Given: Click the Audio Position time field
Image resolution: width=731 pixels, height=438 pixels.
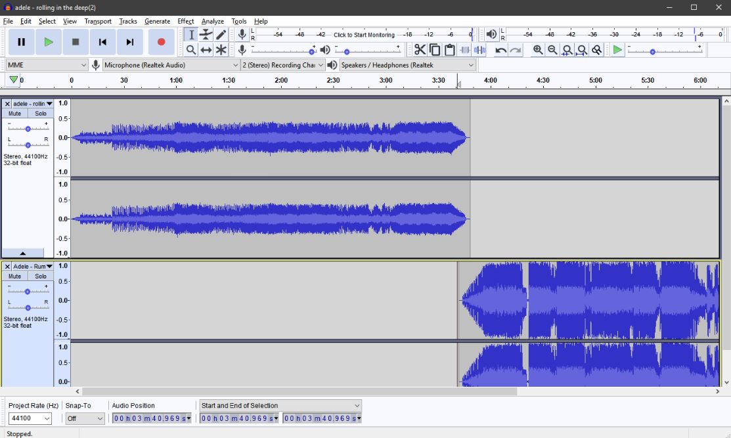Looking at the screenshot, I should (150, 418).
